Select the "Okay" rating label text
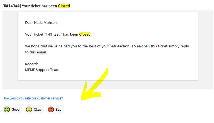This screenshot has width=214, height=123. (x=37, y=110)
